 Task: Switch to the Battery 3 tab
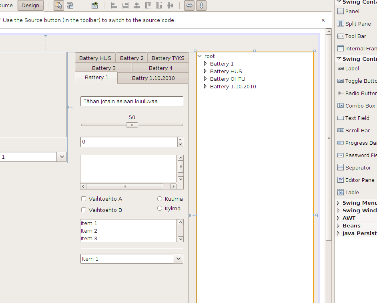pyautogui.click(x=104, y=68)
